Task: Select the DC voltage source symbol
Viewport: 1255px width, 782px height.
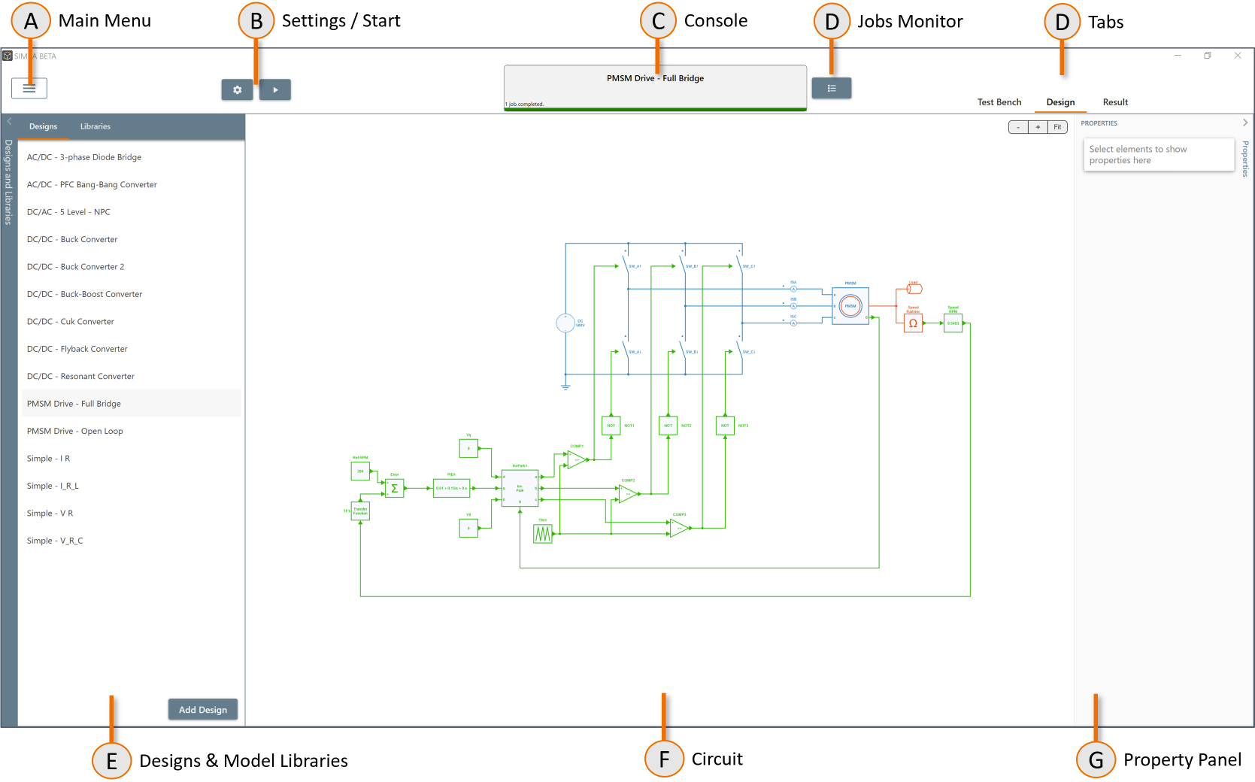Action: point(565,323)
